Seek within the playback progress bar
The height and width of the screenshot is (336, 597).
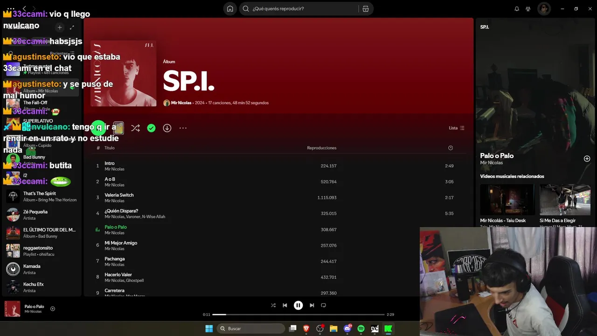pos(298,315)
